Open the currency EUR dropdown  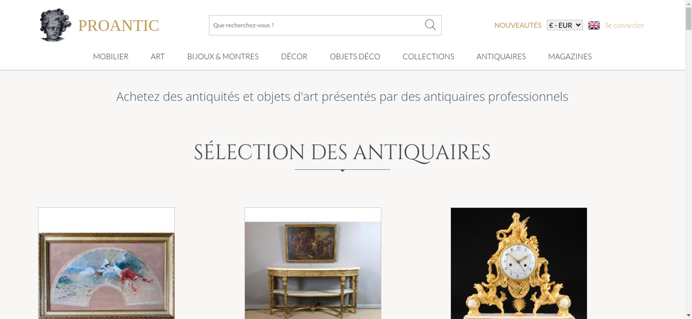(x=564, y=25)
